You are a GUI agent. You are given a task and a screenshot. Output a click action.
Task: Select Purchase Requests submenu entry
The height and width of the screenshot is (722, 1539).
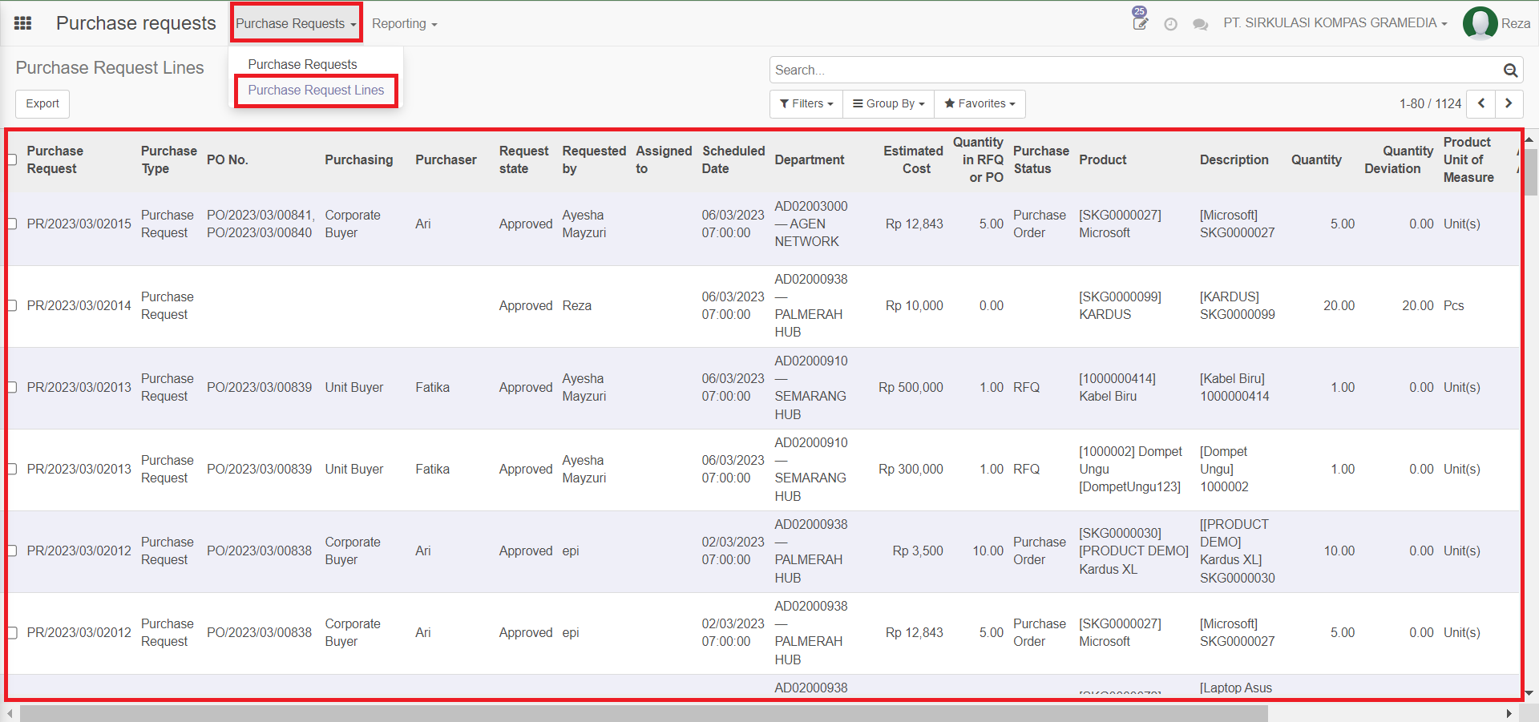pos(302,64)
